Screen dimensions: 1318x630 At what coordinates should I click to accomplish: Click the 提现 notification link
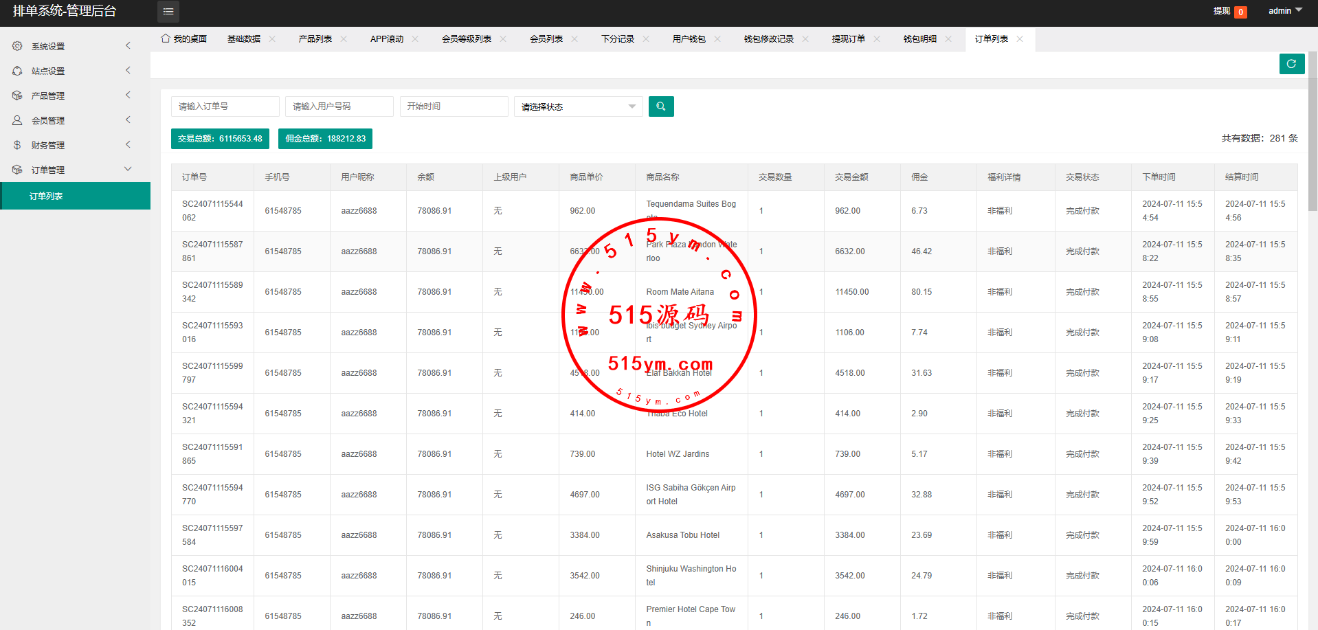(1221, 11)
